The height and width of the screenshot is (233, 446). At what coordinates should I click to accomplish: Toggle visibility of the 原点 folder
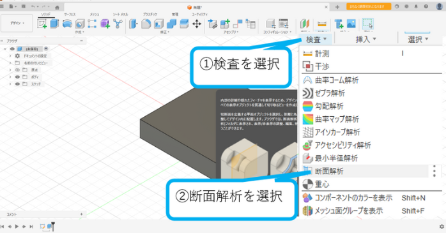pyautogui.click(x=17, y=70)
